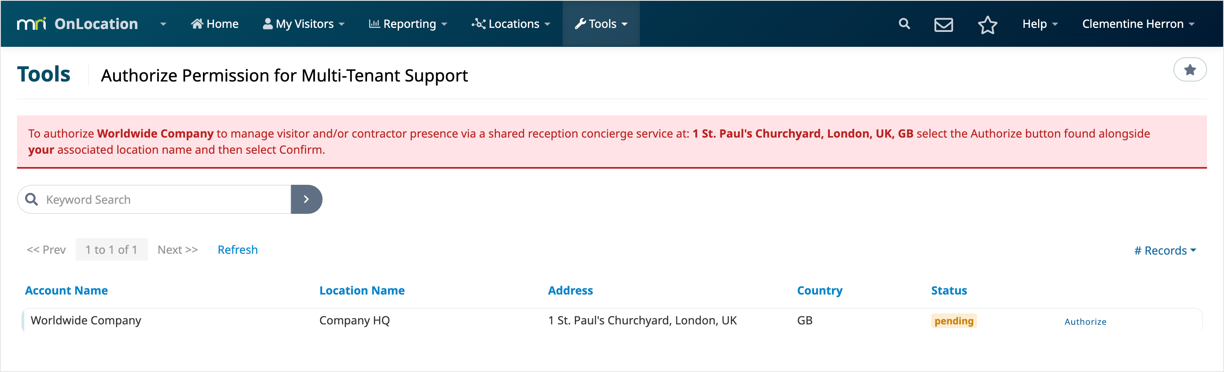Sort the table by Status column
Viewport: 1224px width, 372px height.
pyautogui.click(x=948, y=290)
